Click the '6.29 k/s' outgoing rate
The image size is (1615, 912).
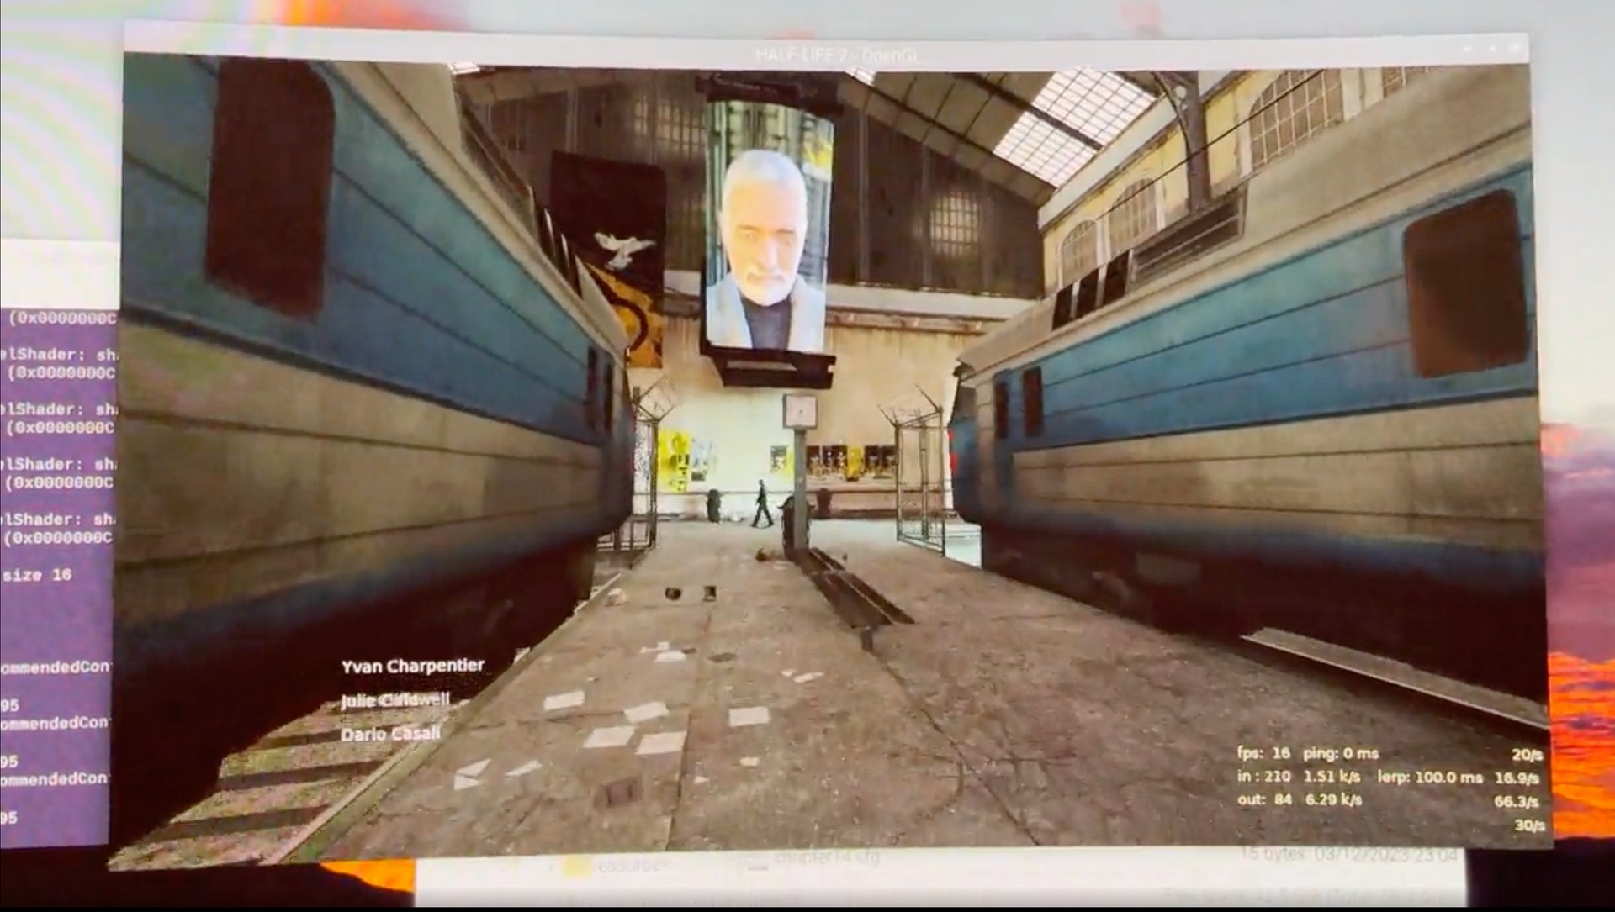1333,799
